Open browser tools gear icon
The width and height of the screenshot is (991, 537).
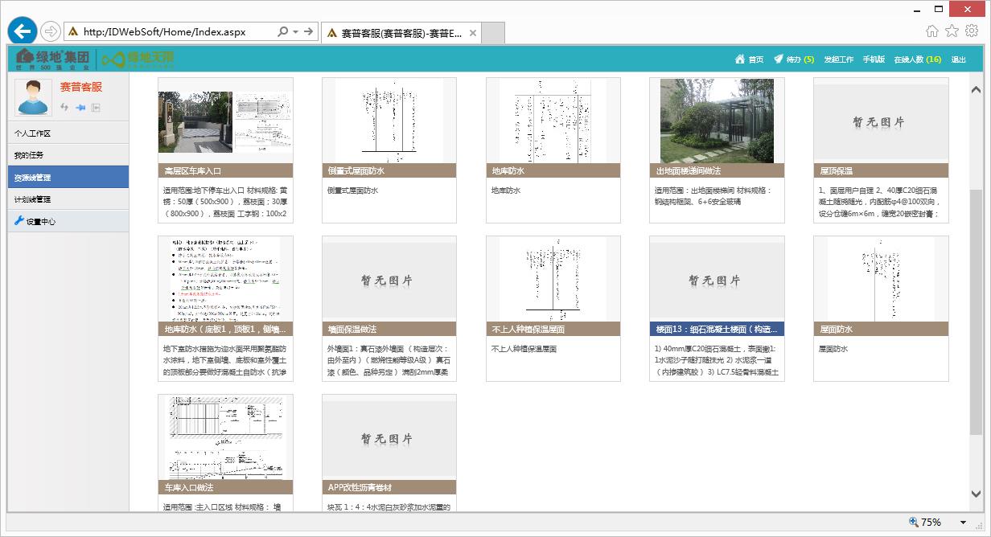click(972, 31)
